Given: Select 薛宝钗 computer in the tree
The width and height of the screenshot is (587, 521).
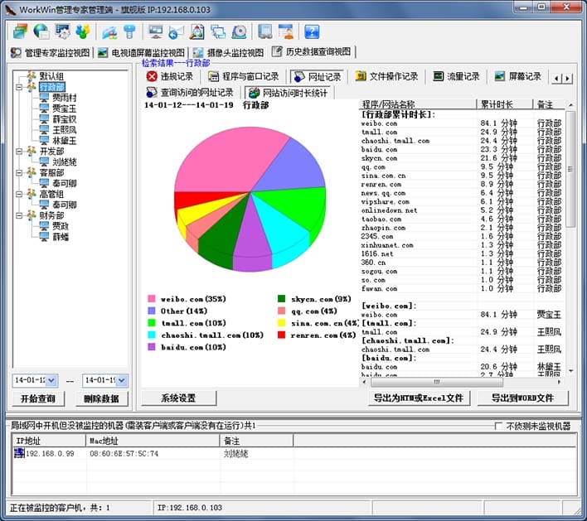Looking at the screenshot, I should [64, 119].
